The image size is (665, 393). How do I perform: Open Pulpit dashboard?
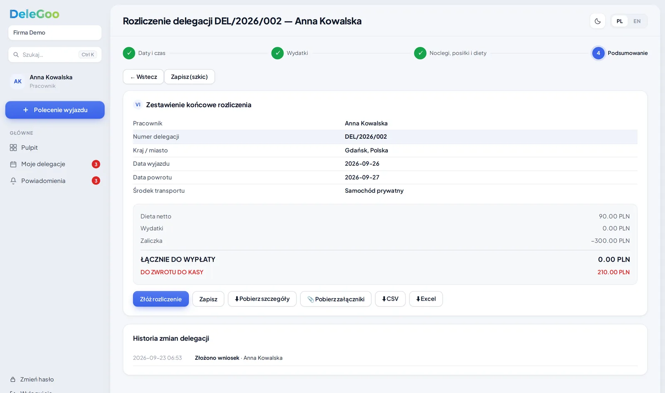click(55, 147)
